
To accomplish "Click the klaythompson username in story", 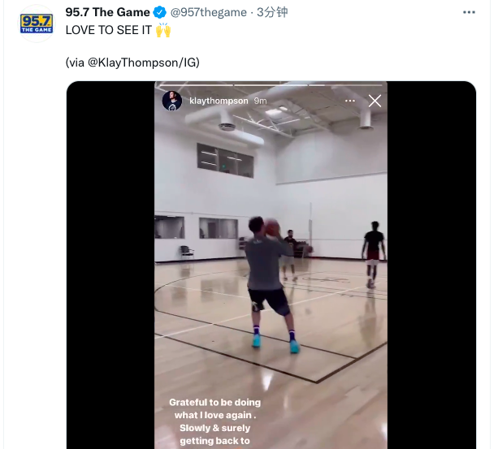I will [219, 101].
